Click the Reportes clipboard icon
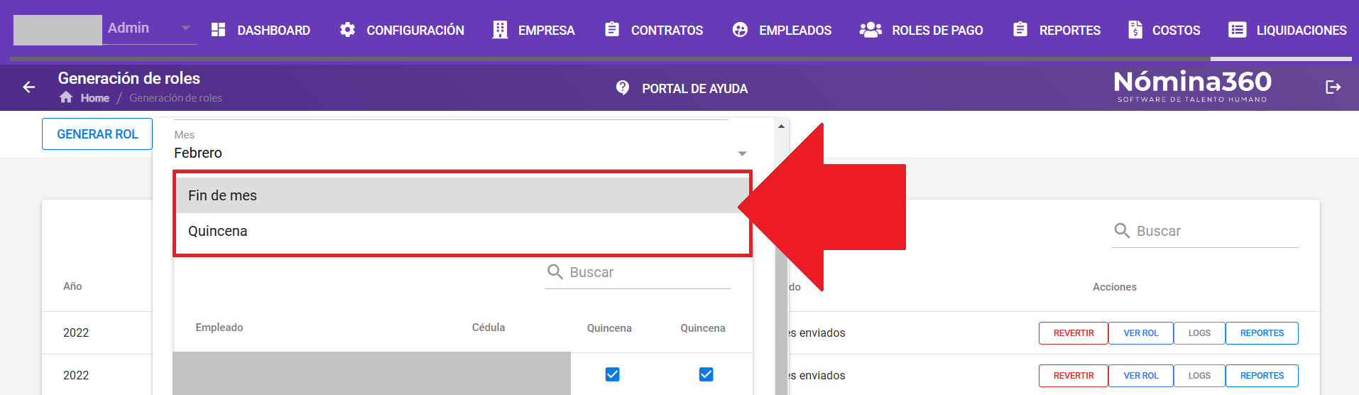Image resolution: width=1359 pixels, height=395 pixels. point(1020,30)
